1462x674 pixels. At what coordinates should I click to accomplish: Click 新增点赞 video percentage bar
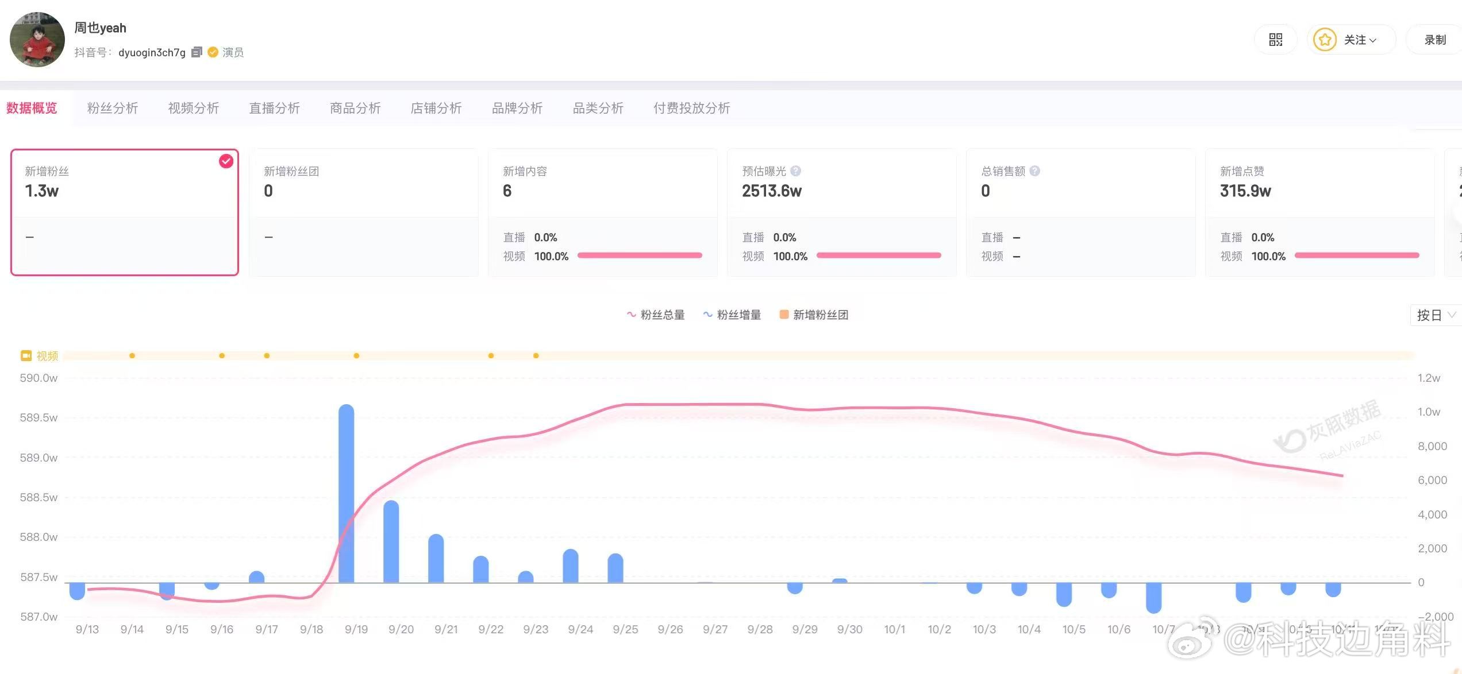pos(1357,255)
